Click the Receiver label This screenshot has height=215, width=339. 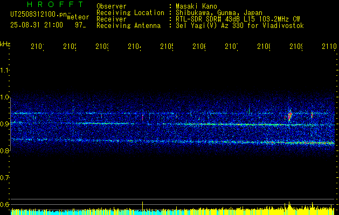pyautogui.click(x=112, y=19)
